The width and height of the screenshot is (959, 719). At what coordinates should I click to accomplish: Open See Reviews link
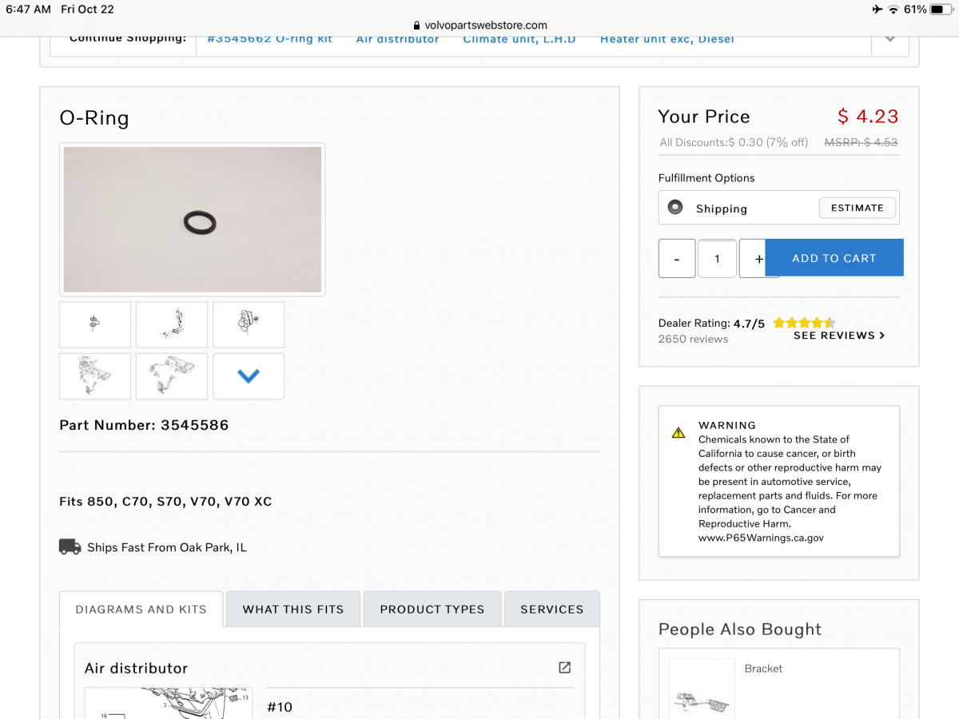[x=838, y=336]
